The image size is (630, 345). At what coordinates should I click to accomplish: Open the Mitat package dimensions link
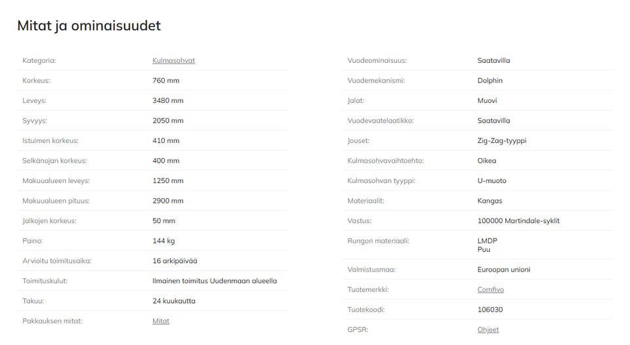click(161, 321)
